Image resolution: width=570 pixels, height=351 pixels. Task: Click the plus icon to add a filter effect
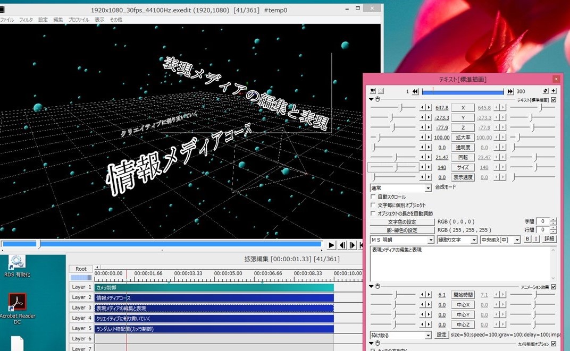554,91
